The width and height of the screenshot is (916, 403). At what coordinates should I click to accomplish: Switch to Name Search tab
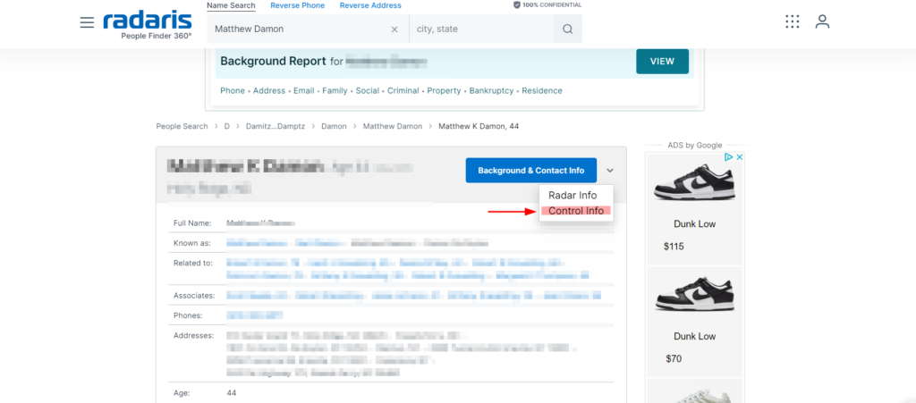click(x=231, y=5)
